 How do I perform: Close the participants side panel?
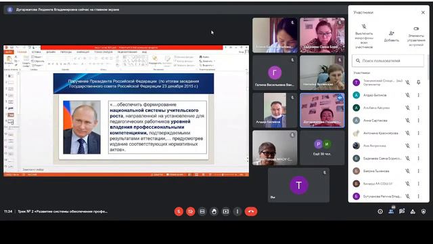423,12
